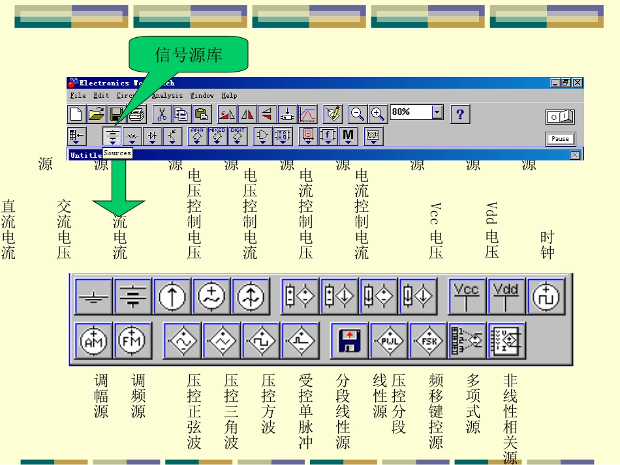The height and width of the screenshot is (465, 620).
Task: Open the Sources parts bin
Action: point(112,136)
